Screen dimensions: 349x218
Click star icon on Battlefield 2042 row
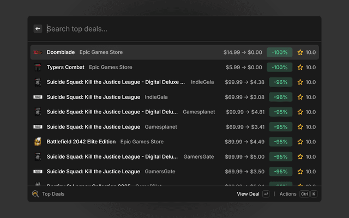point(300,142)
